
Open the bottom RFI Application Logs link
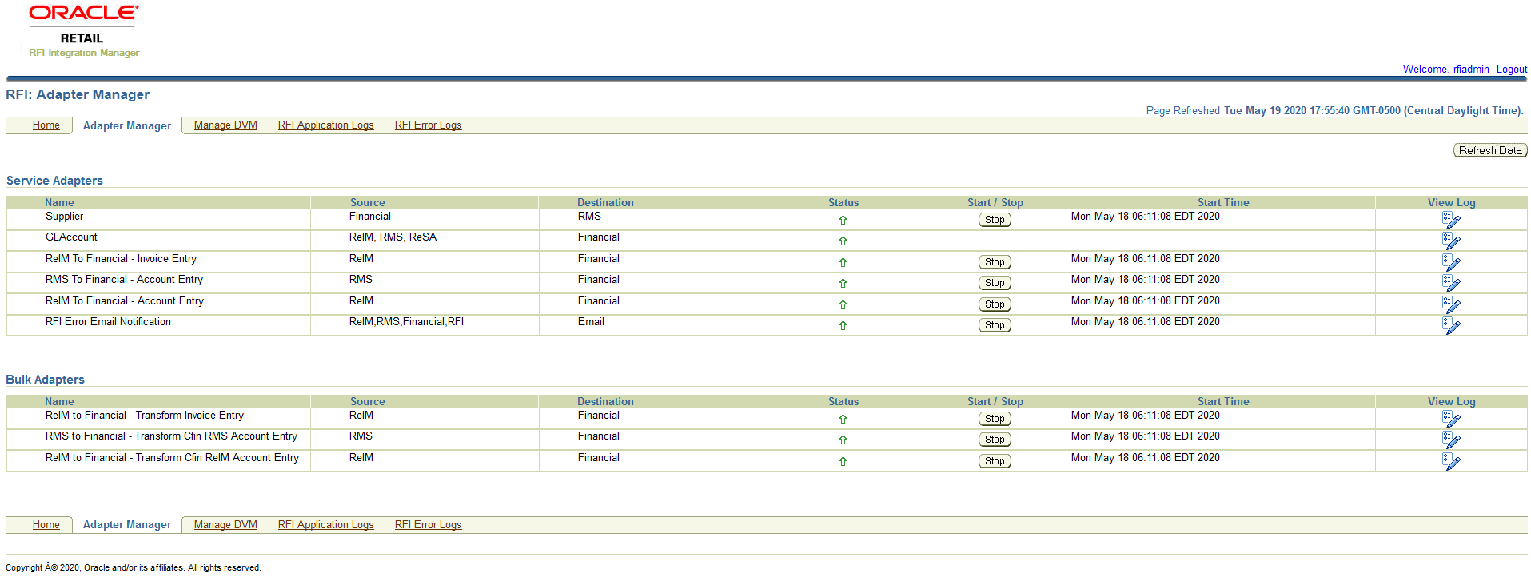tap(326, 525)
